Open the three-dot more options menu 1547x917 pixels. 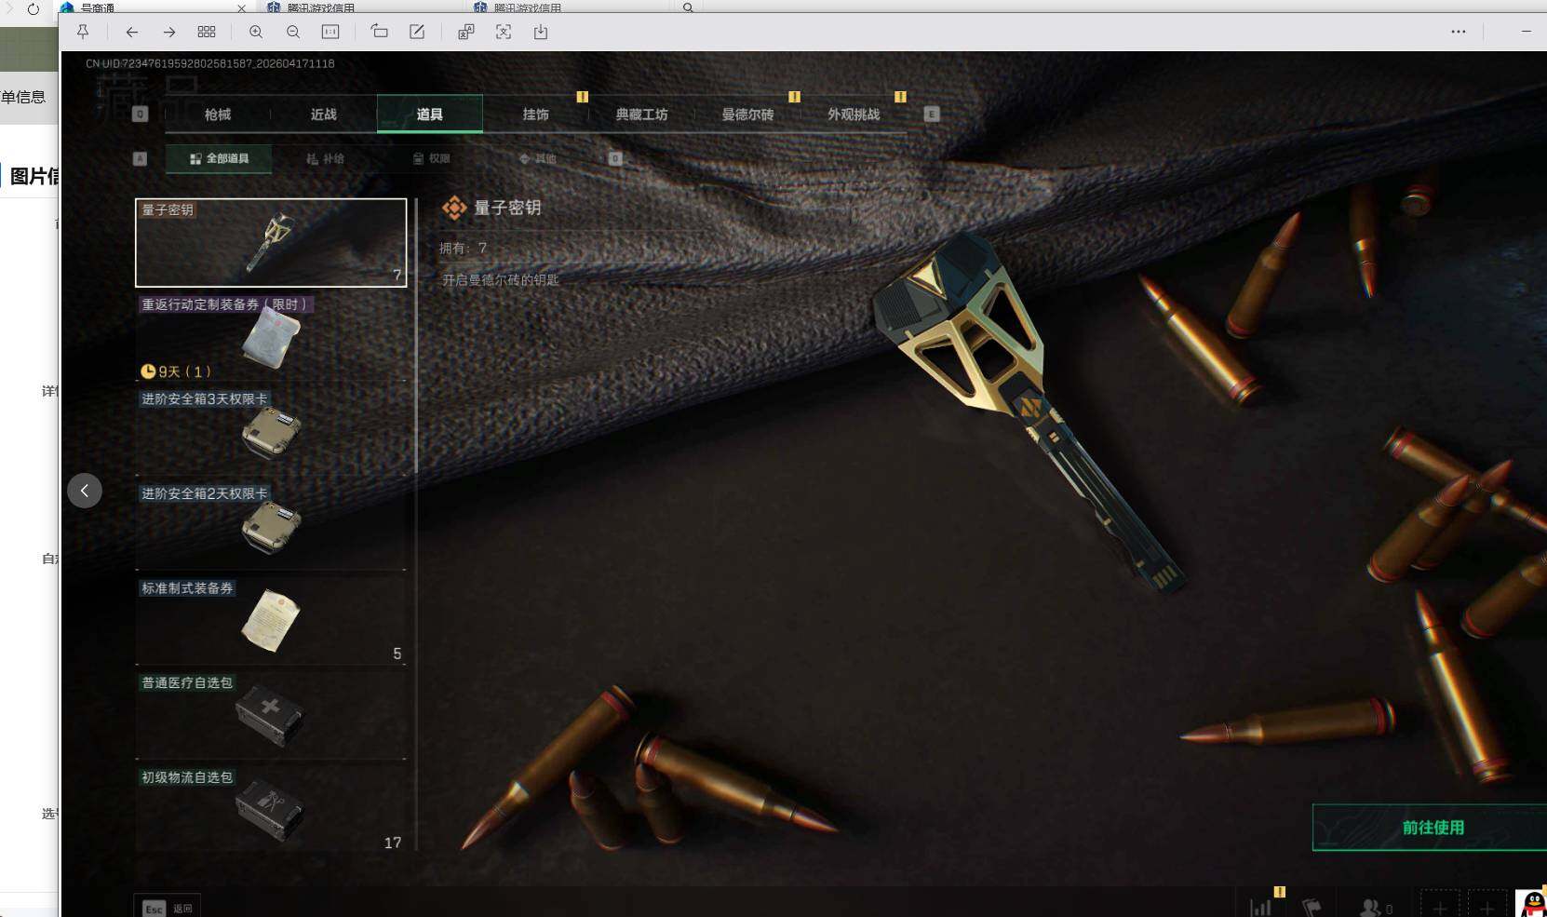[x=1458, y=32]
